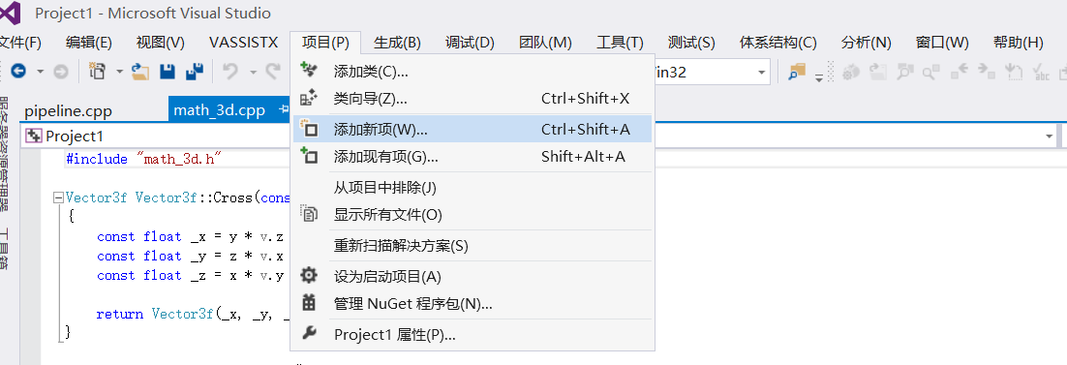Save the current file with the disk icon

(168, 72)
